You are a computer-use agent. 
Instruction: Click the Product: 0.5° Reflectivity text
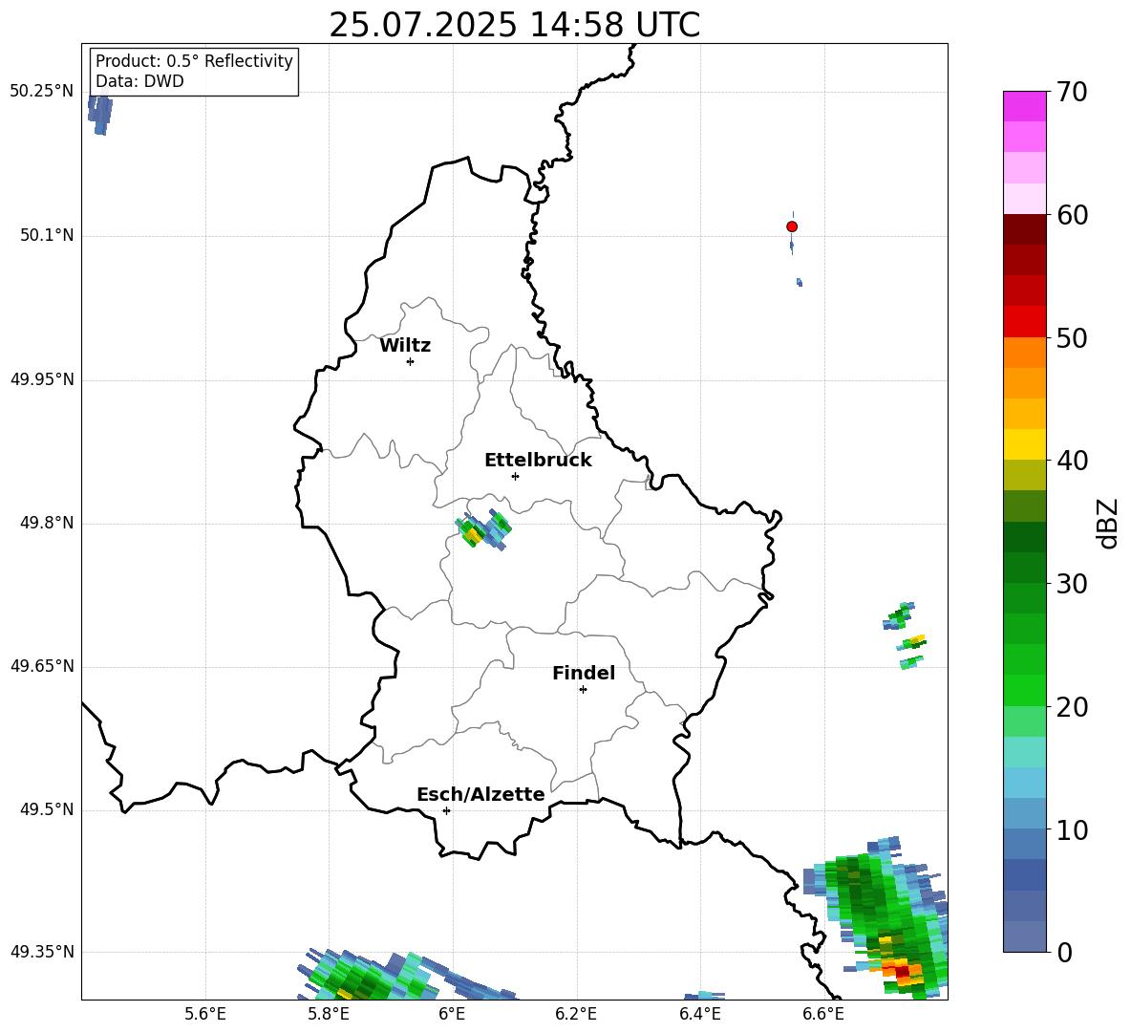coord(194,61)
